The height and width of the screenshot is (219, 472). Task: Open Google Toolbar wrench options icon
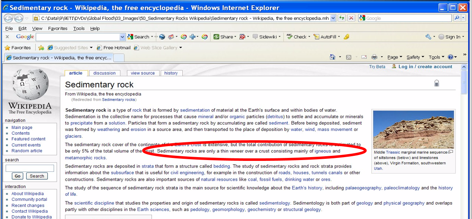[428, 37]
